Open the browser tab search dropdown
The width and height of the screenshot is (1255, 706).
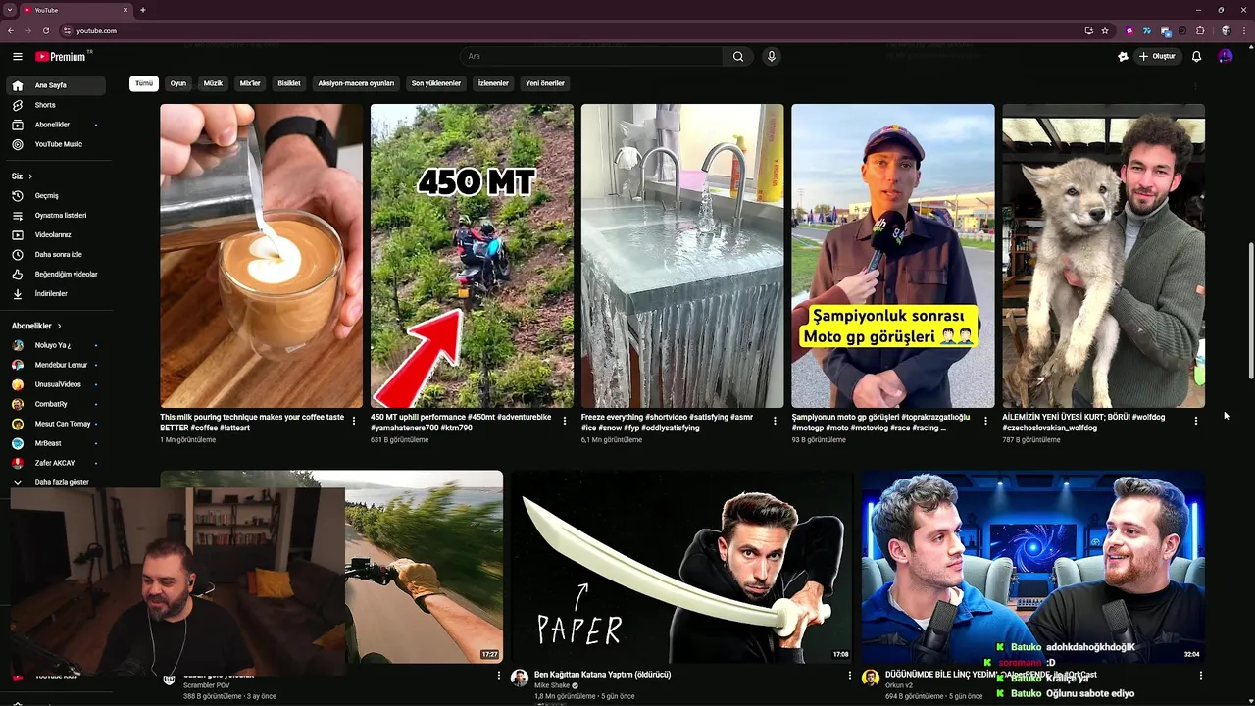click(x=10, y=10)
